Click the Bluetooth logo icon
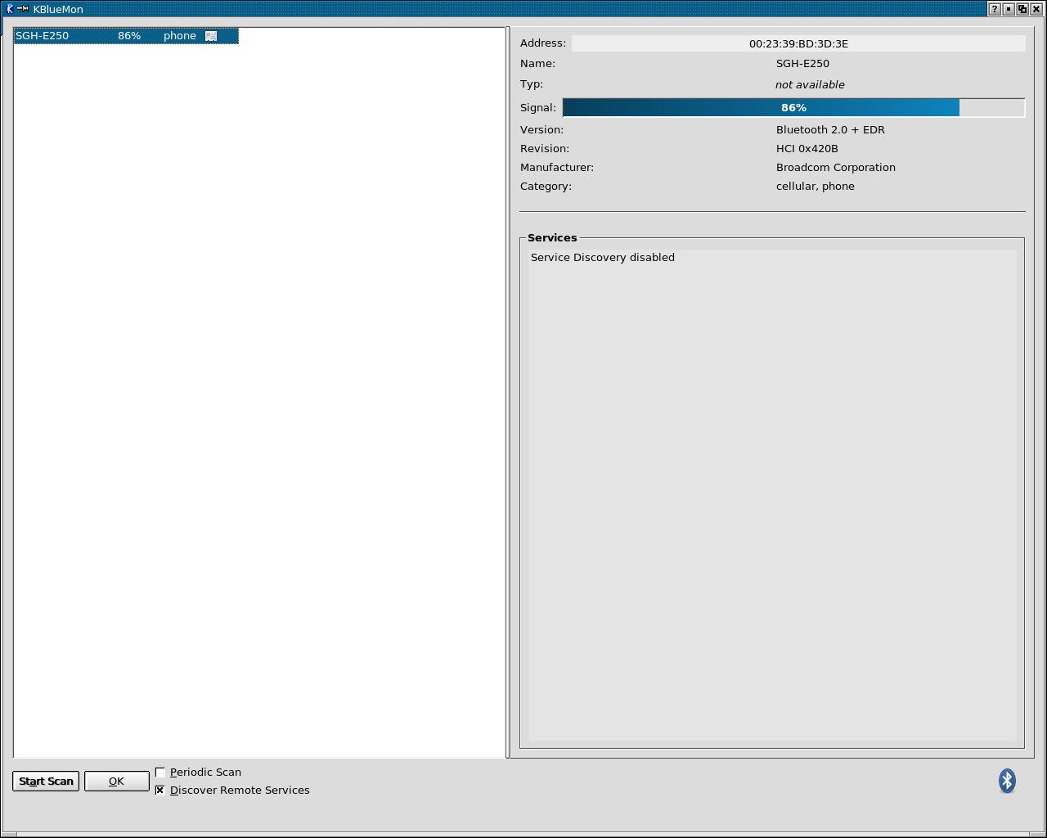 (1007, 781)
